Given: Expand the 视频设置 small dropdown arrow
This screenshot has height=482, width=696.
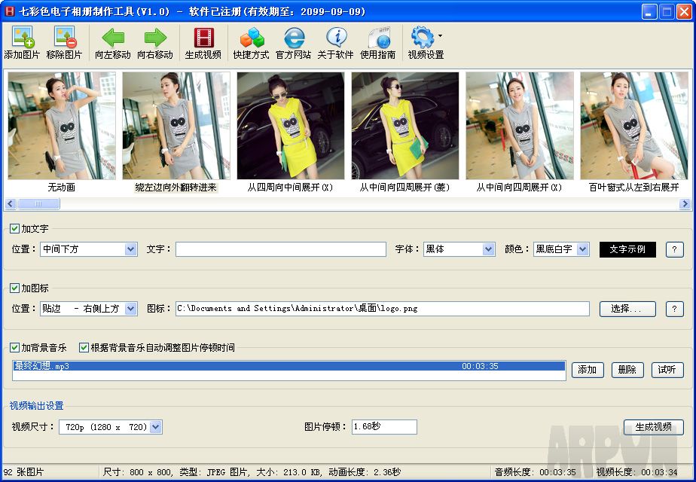Looking at the screenshot, I should [x=440, y=35].
